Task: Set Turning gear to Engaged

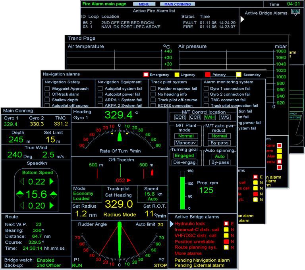Action: [184, 156]
